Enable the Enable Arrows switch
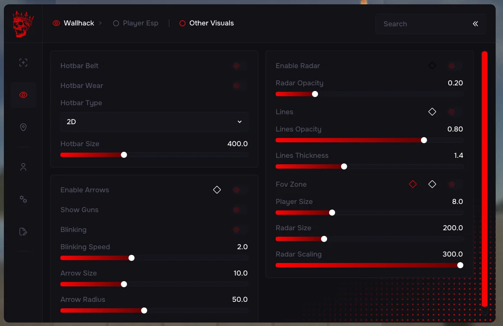Screen dimensions: 503x326 pyautogui.click(x=240, y=190)
